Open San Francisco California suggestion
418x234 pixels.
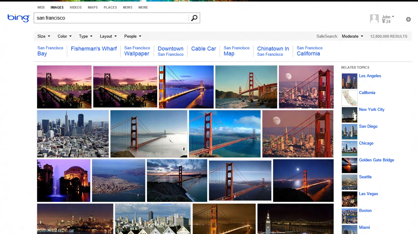click(x=309, y=51)
